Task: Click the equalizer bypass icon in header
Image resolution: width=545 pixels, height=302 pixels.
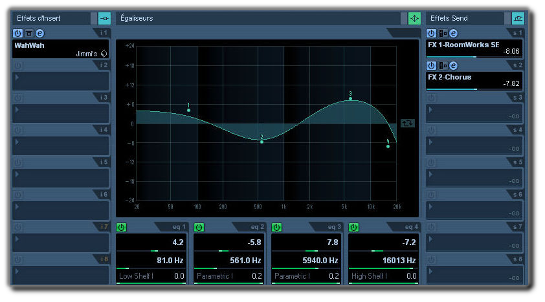Action: tap(414, 18)
